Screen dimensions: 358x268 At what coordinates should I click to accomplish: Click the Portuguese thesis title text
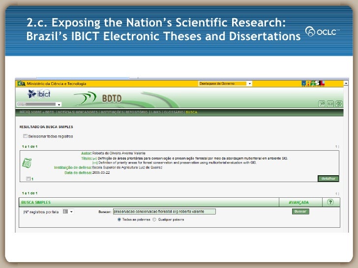pos(193,158)
